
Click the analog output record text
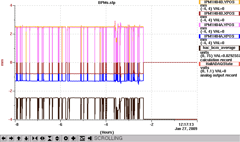pos(218,75)
